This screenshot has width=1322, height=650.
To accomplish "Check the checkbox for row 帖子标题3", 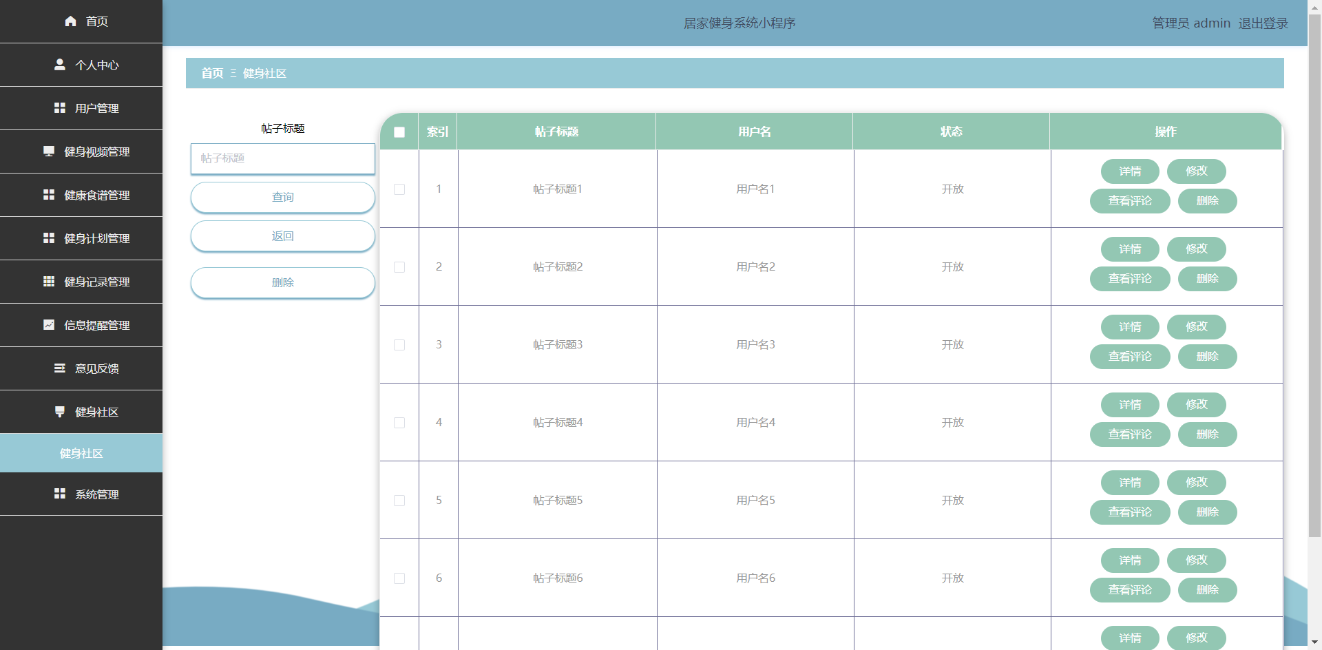I will 399,345.
